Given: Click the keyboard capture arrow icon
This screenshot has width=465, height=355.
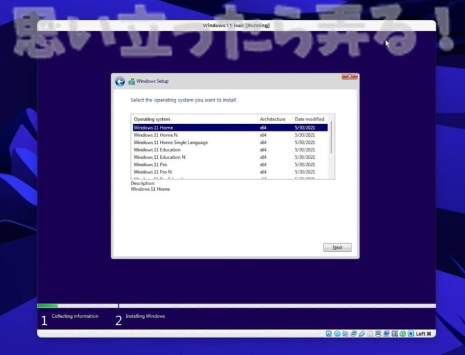Looking at the screenshot, I should [x=411, y=334].
